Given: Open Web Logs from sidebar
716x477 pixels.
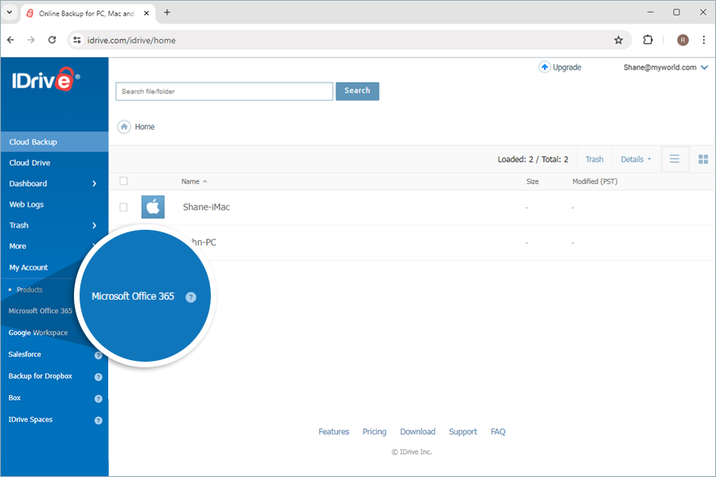Looking at the screenshot, I should tap(27, 204).
